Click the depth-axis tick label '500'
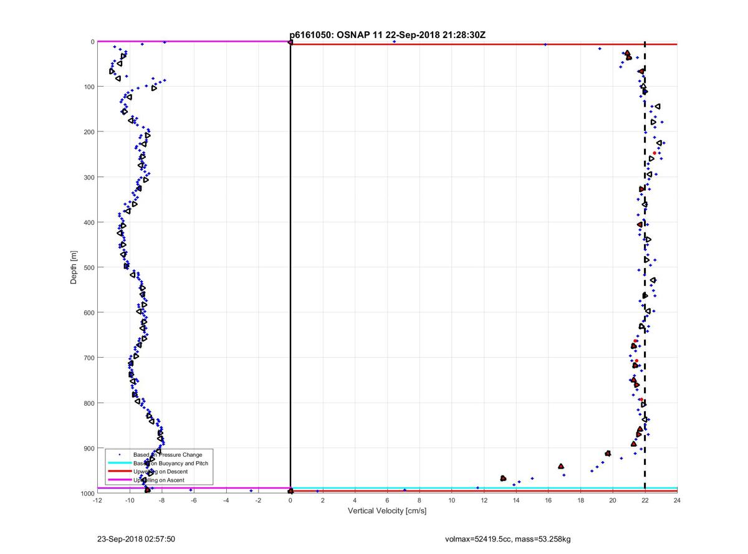Image resolution: width=748 pixels, height=554 pixels. tap(89, 267)
